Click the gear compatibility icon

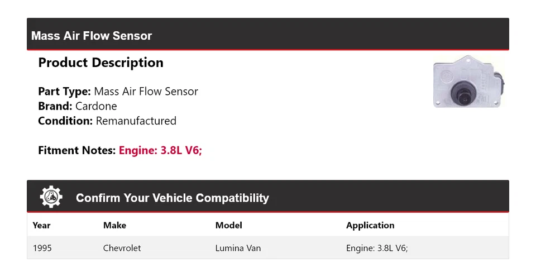(51, 197)
